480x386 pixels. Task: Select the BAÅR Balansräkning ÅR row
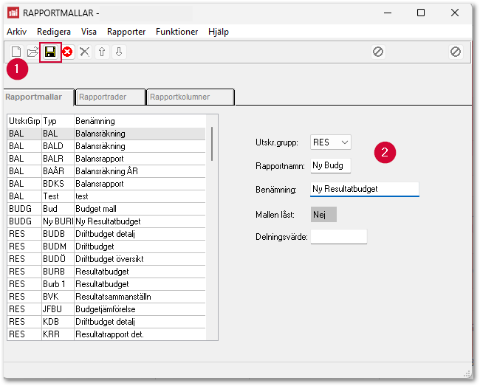coord(106,171)
